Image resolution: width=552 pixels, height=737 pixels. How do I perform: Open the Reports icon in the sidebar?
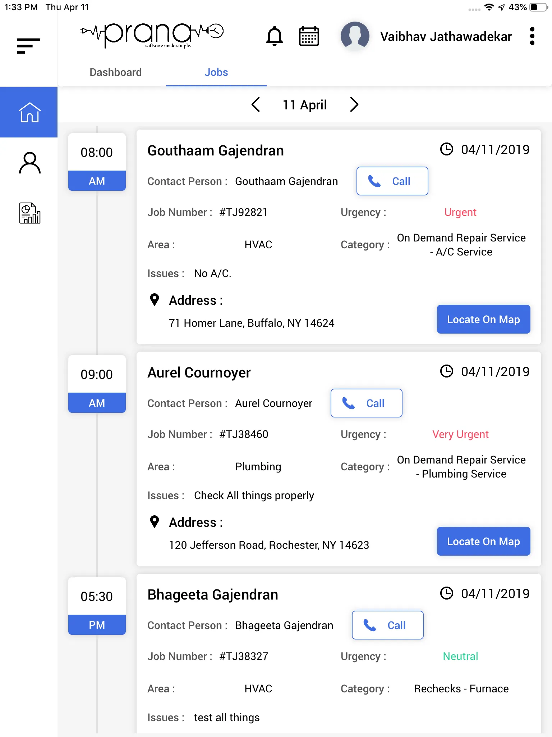[29, 214]
